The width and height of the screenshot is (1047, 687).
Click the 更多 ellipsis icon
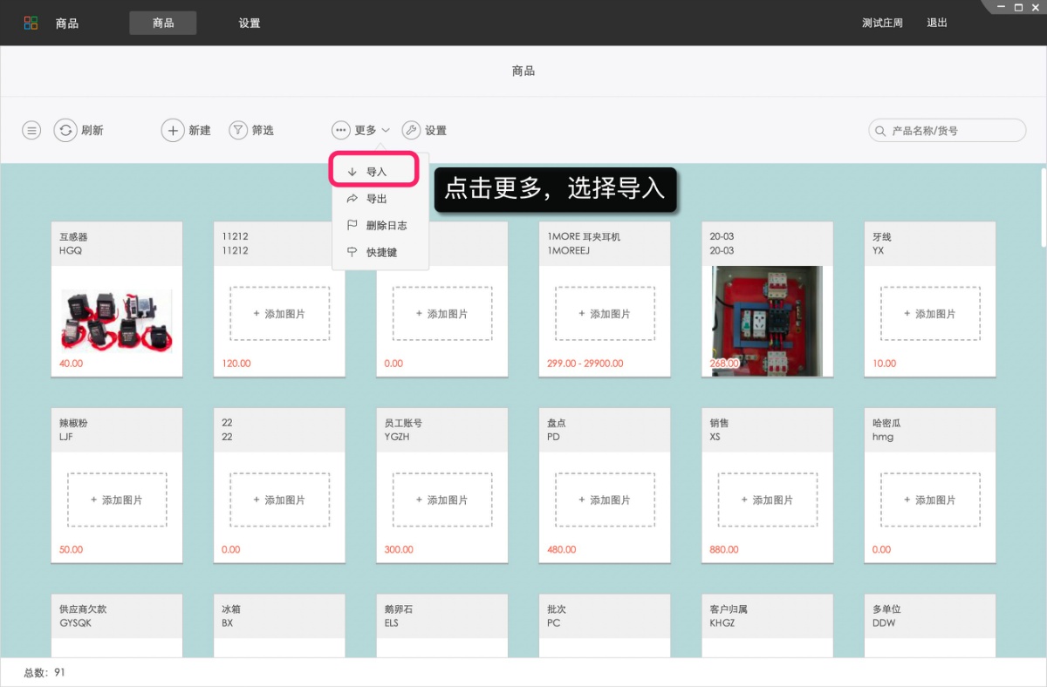pos(341,130)
